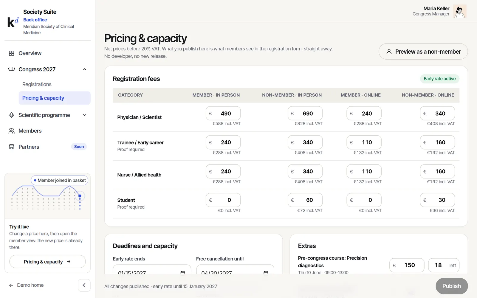Click the Members people icon

pyautogui.click(x=12, y=131)
